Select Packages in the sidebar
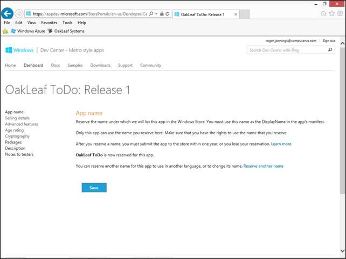The height and width of the screenshot is (259, 346). click(13, 142)
